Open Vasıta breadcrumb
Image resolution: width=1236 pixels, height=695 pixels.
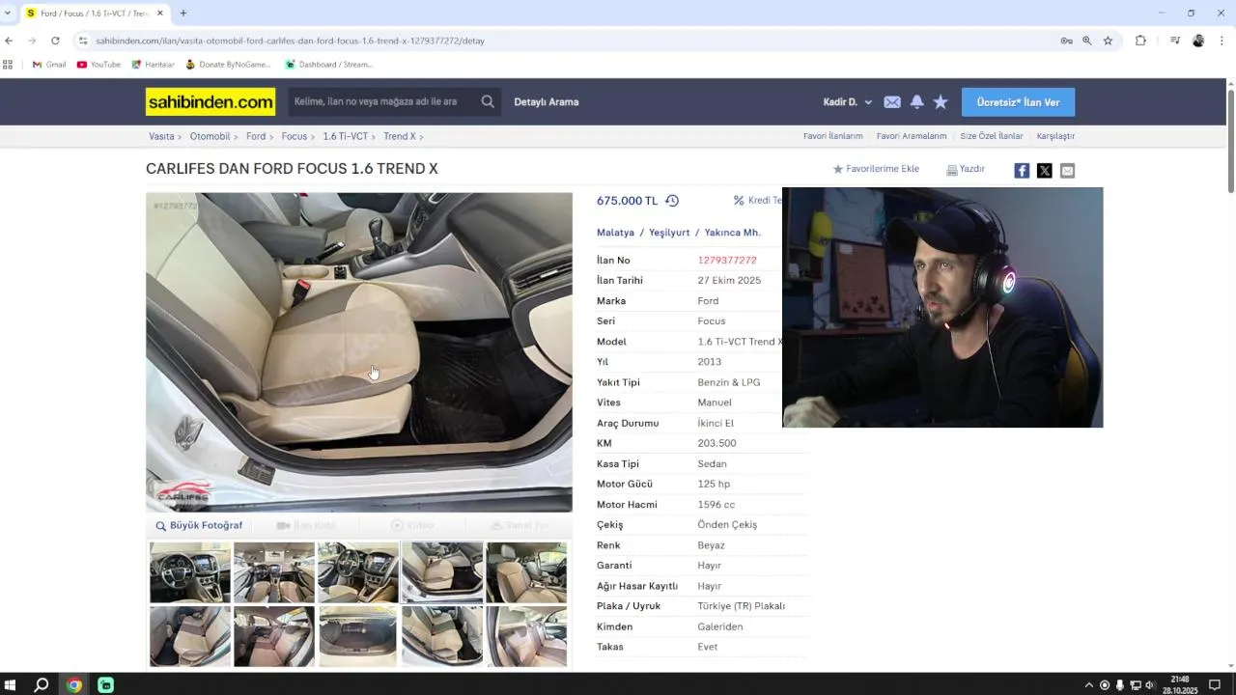tap(161, 136)
